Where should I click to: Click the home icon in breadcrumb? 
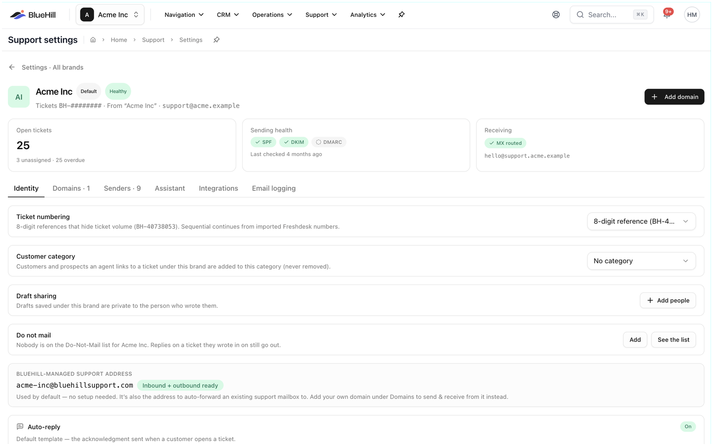[x=93, y=40]
